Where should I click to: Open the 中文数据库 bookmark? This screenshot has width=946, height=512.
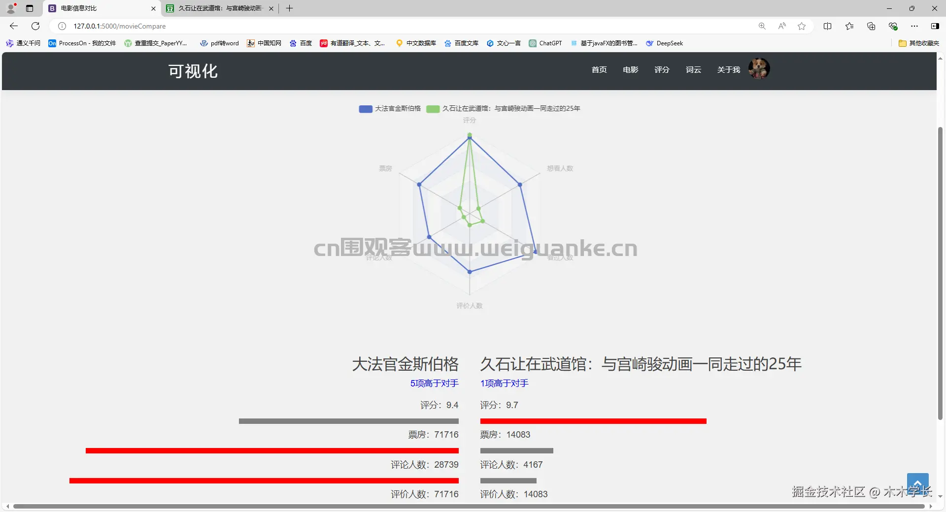click(x=416, y=43)
